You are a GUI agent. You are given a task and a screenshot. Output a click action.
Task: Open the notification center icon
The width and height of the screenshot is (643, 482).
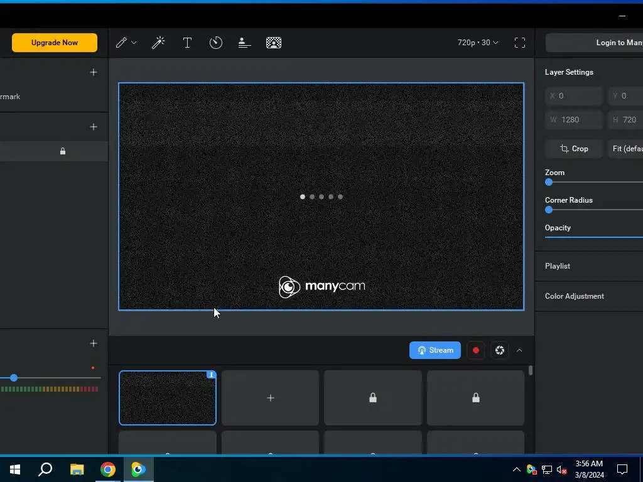(x=622, y=469)
